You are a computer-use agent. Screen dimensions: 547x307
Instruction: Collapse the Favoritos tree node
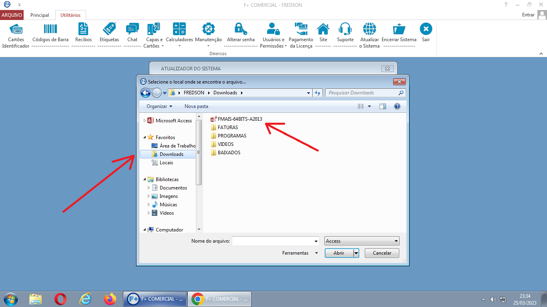(x=145, y=138)
